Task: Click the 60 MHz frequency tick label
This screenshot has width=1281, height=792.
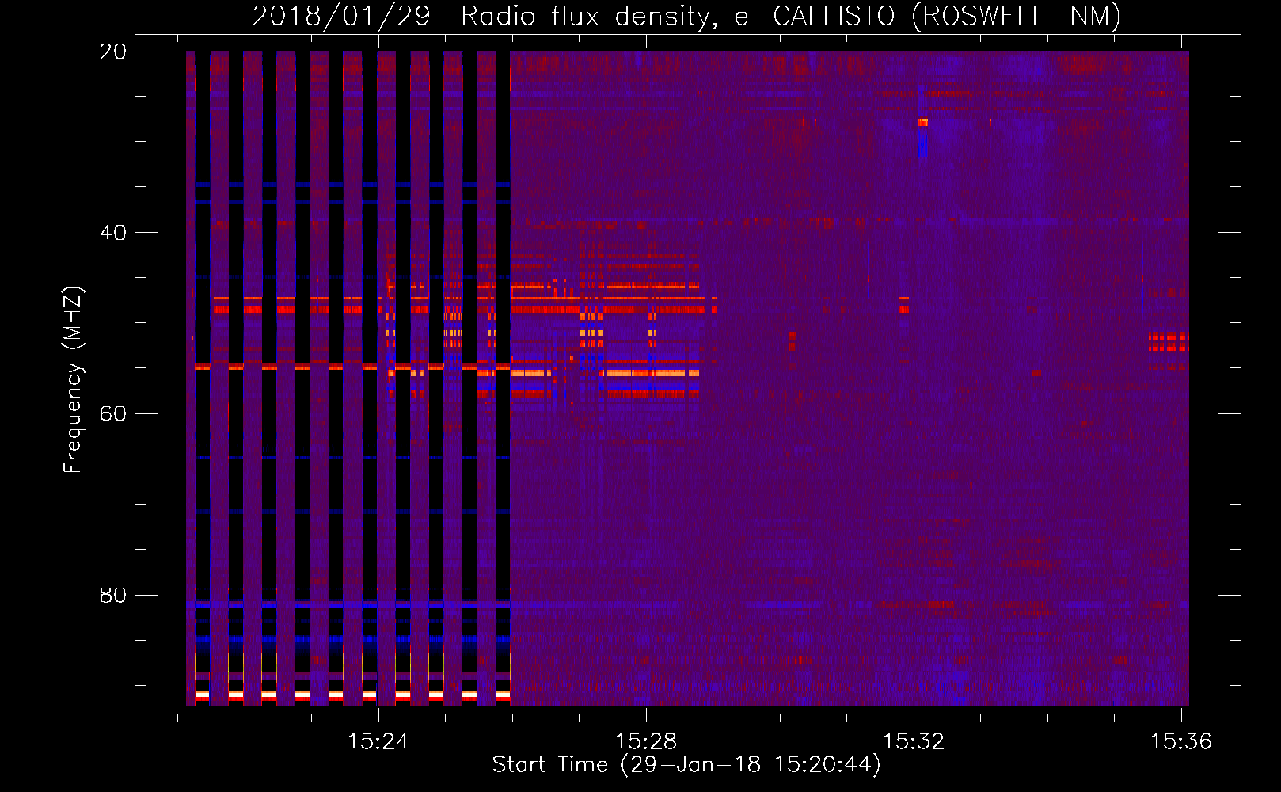Action: (113, 414)
